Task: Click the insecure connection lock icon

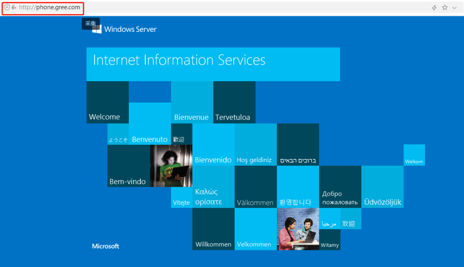Action: click(x=14, y=7)
